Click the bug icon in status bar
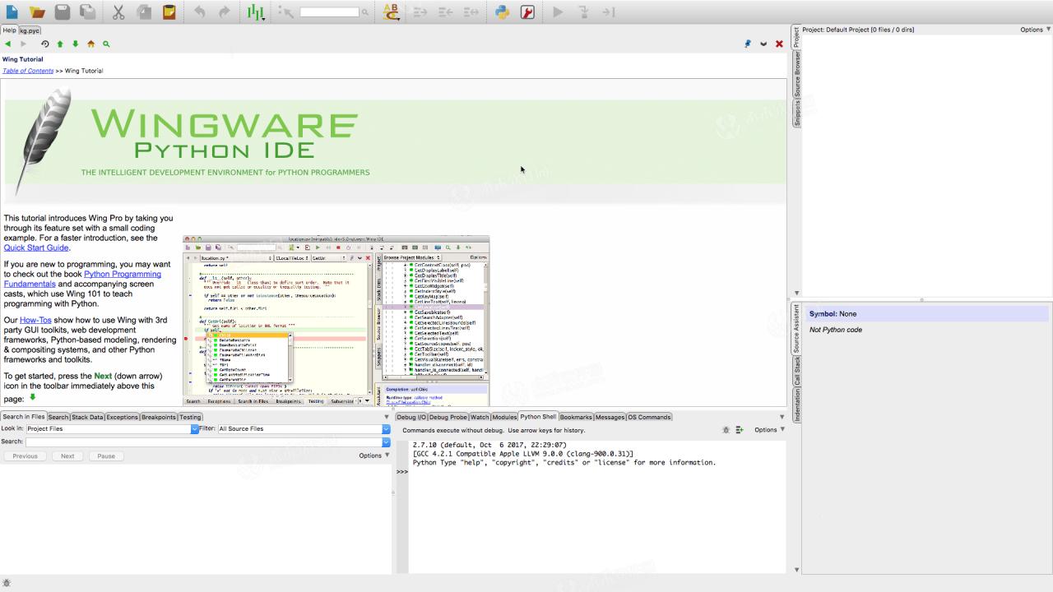Viewport: 1053px width, 592px height. [7, 583]
